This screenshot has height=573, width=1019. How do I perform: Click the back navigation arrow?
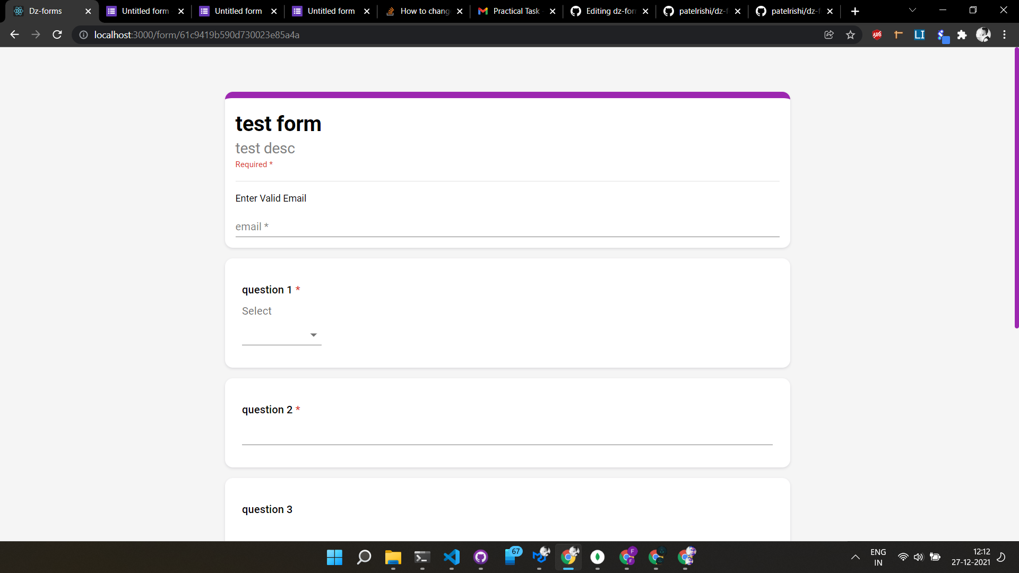(14, 34)
